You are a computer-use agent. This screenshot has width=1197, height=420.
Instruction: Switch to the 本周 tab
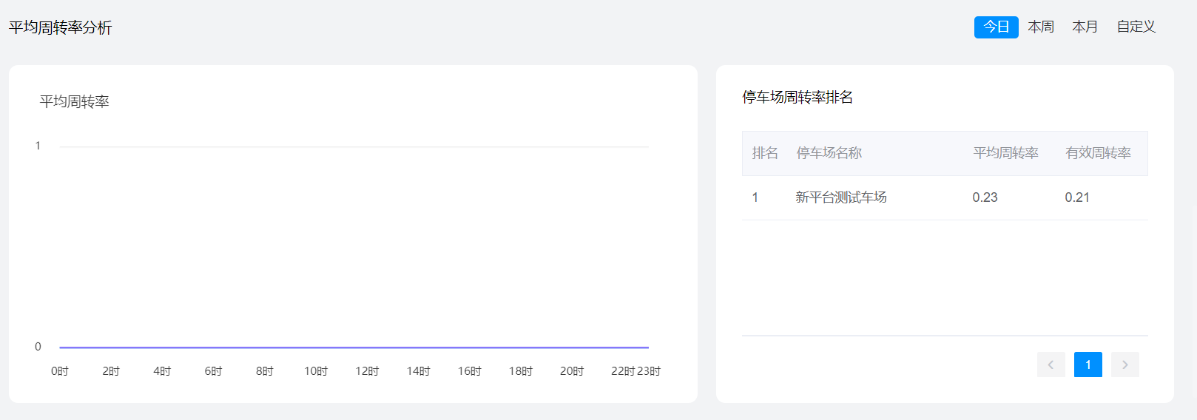tap(1041, 27)
